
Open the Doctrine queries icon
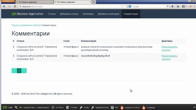(x=122, y=108)
